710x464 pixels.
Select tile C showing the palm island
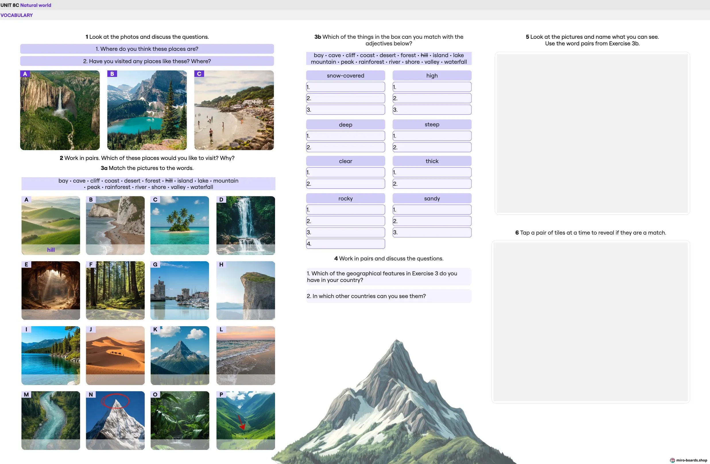[180, 225]
